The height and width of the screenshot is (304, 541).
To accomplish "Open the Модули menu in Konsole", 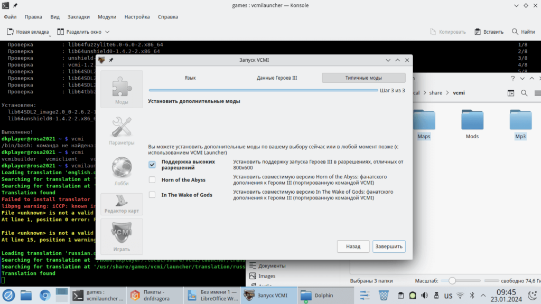I will [107, 17].
